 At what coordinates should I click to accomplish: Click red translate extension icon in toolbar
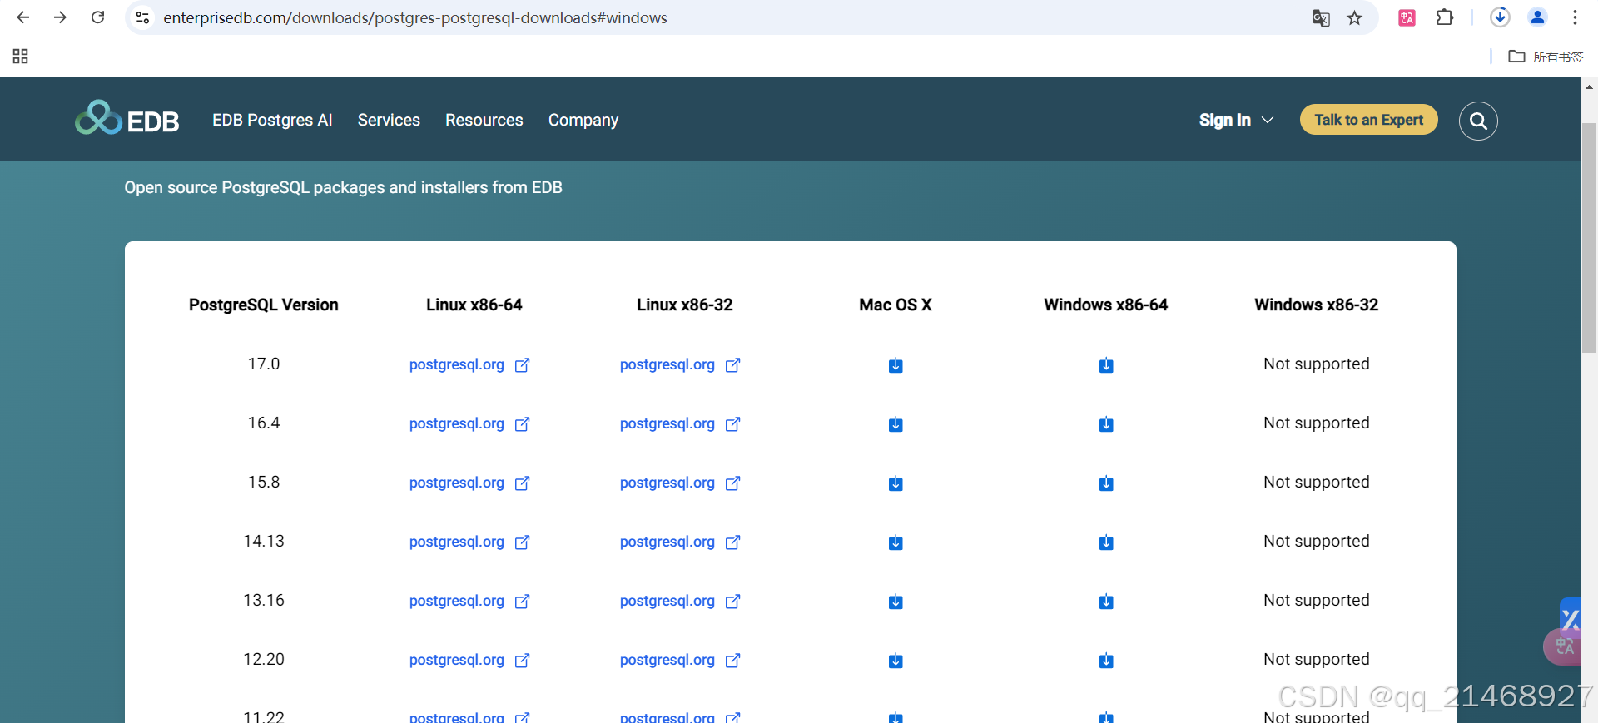pyautogui.click(x=1407, y=17)
